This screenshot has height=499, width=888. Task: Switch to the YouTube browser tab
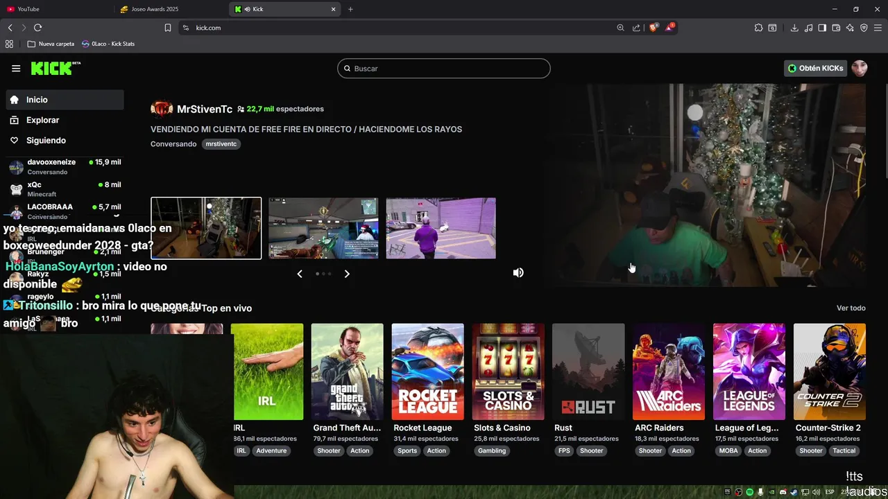57,9
